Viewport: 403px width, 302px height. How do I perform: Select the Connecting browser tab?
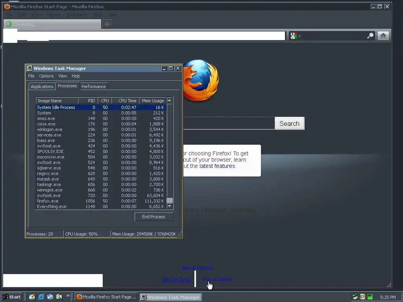(52, 24)
